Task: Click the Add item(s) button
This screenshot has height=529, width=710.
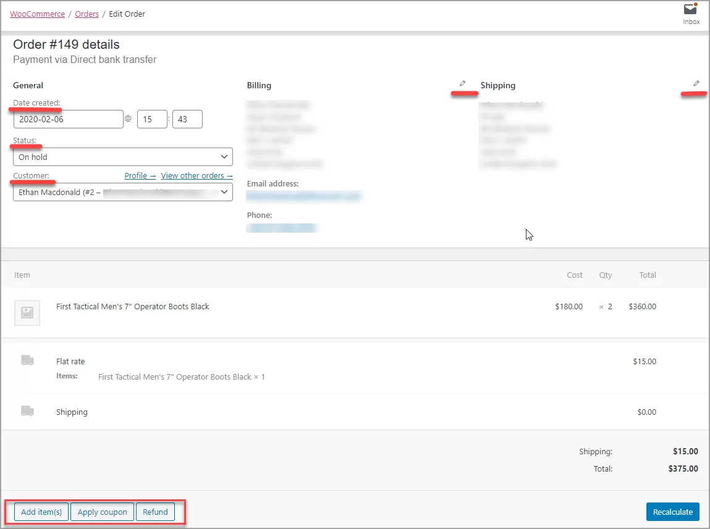Action: (x=41, y=512)
